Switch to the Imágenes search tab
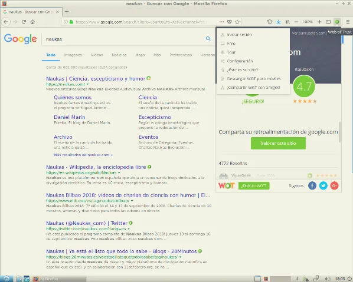 click(73, 55)
